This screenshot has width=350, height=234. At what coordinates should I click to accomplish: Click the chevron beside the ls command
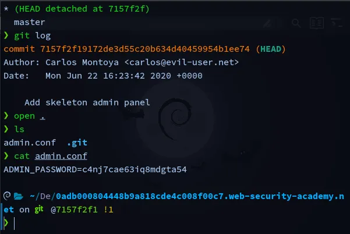tap(6, 129)
